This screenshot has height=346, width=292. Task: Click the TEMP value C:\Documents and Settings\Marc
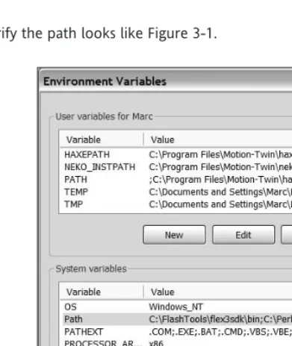point(220,192)
